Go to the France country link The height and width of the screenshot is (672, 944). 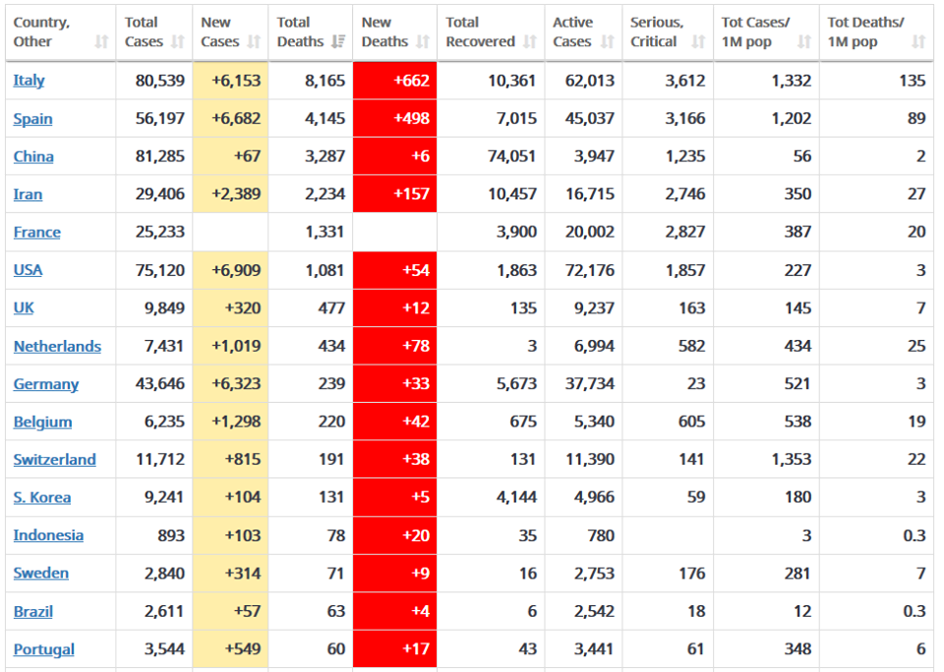pos(36,232)
